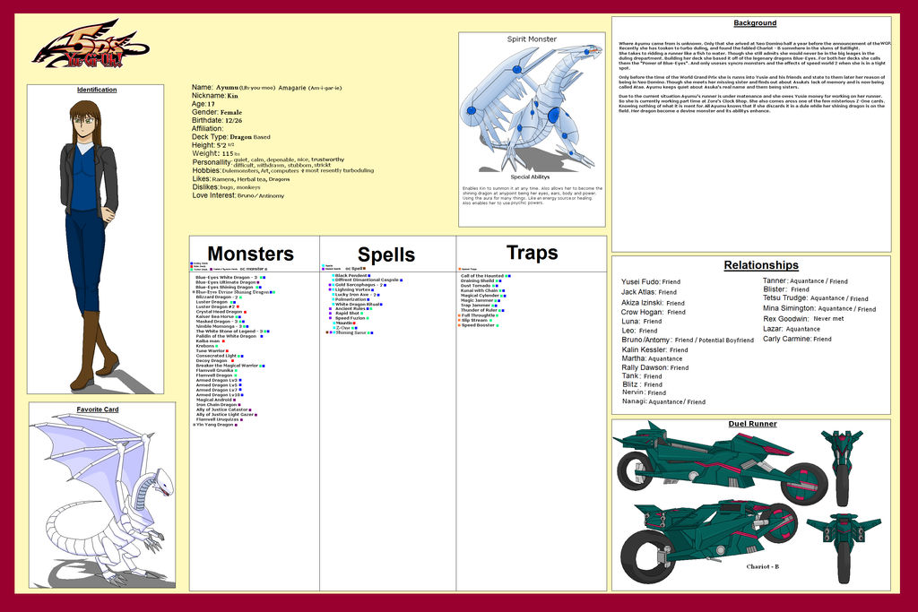918x612 pixels.
Task: Click the Traps column header
Action: click(532, 252)
